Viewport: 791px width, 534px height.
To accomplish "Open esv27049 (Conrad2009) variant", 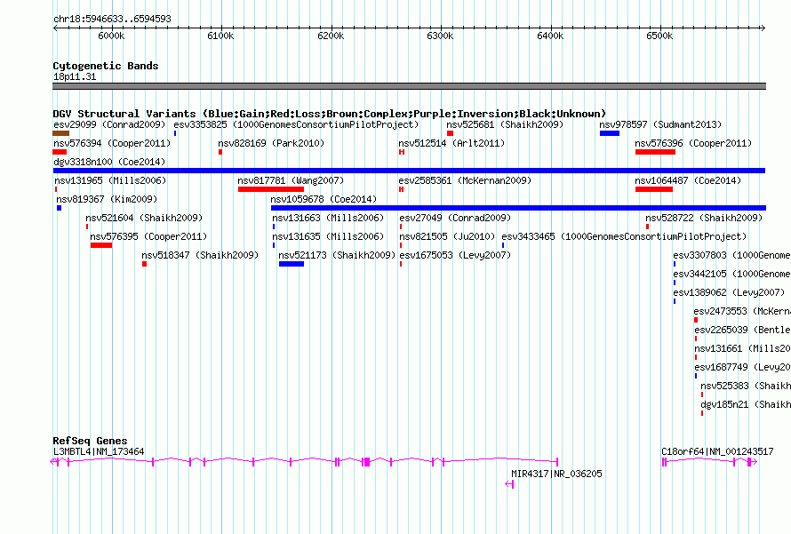I will point(455,218).
